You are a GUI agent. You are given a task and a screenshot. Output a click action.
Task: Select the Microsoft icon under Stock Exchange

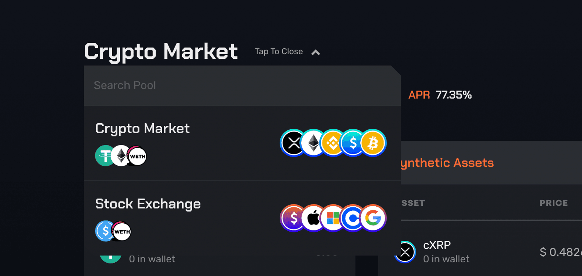coord(333,218)
